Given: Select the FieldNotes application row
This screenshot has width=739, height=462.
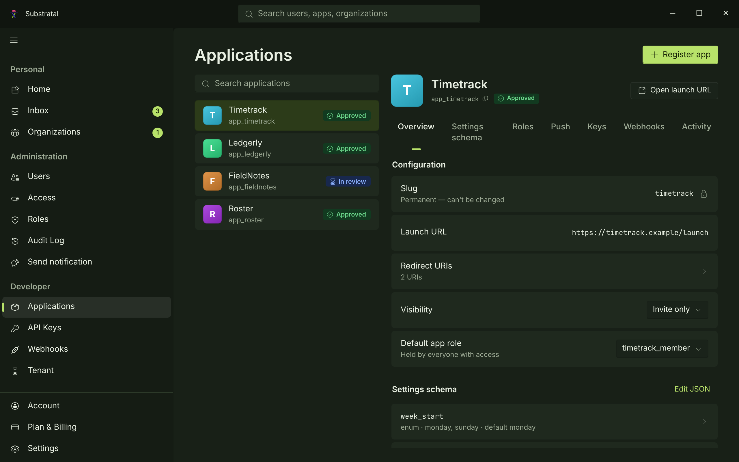Looking at the screenshot, I should point(287,181).
